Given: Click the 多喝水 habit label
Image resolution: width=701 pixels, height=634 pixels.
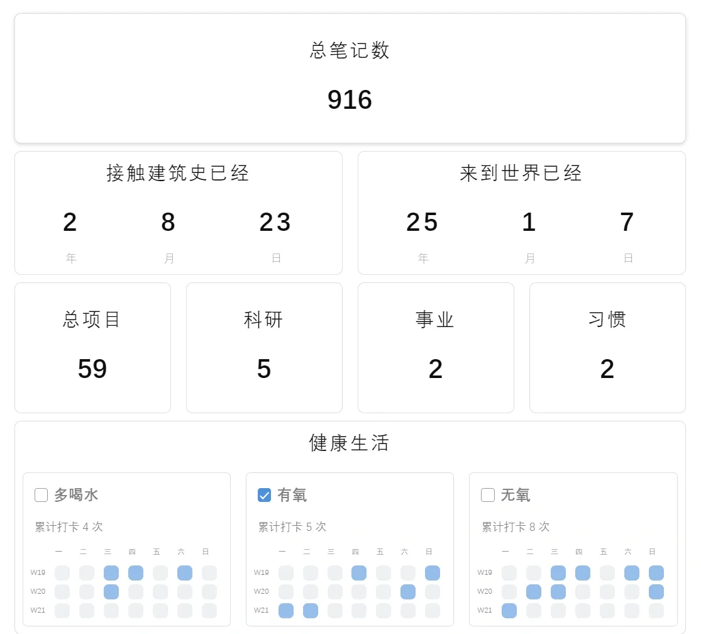Looking at the screenshot, I should 76,495.
